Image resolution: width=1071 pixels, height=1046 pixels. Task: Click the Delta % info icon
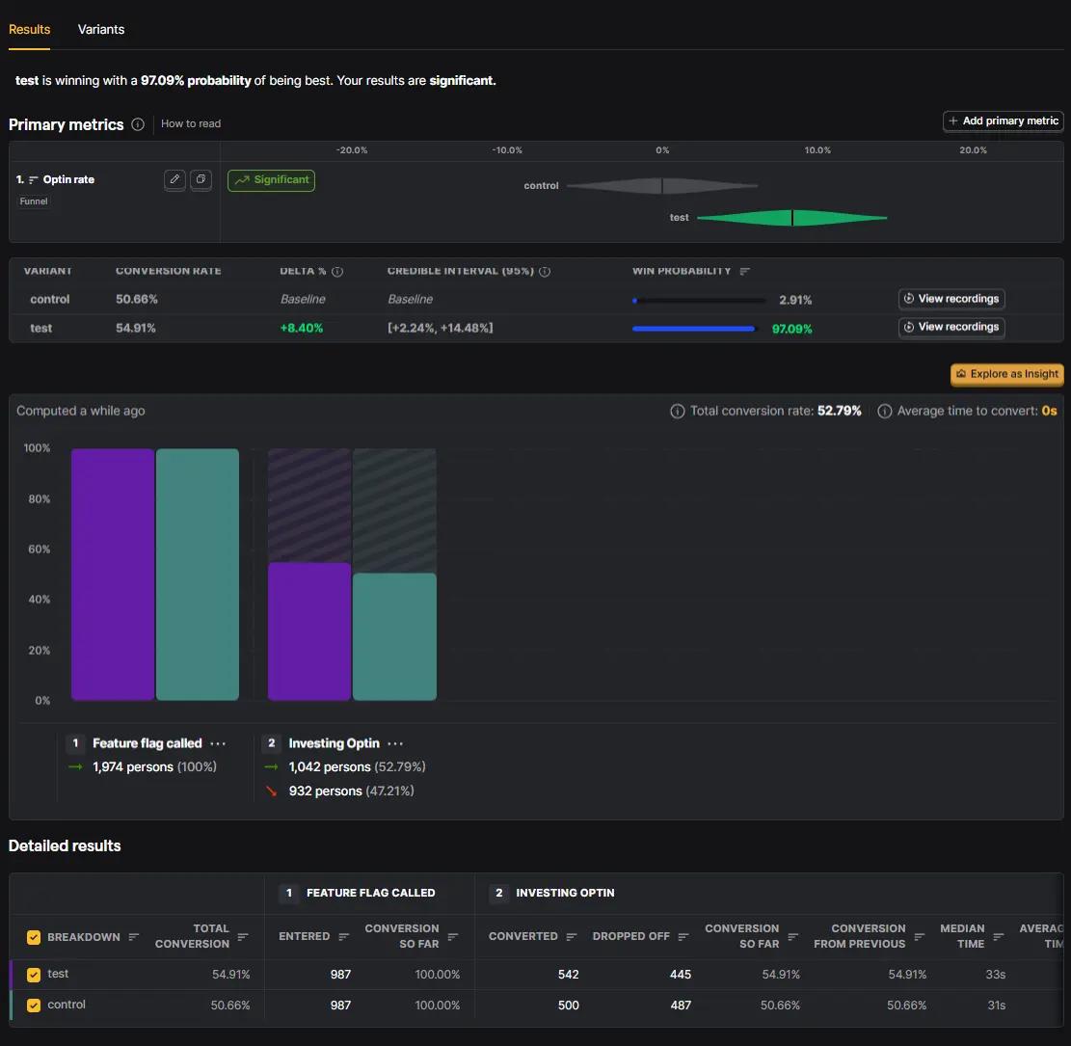click(x=337, y=271)
